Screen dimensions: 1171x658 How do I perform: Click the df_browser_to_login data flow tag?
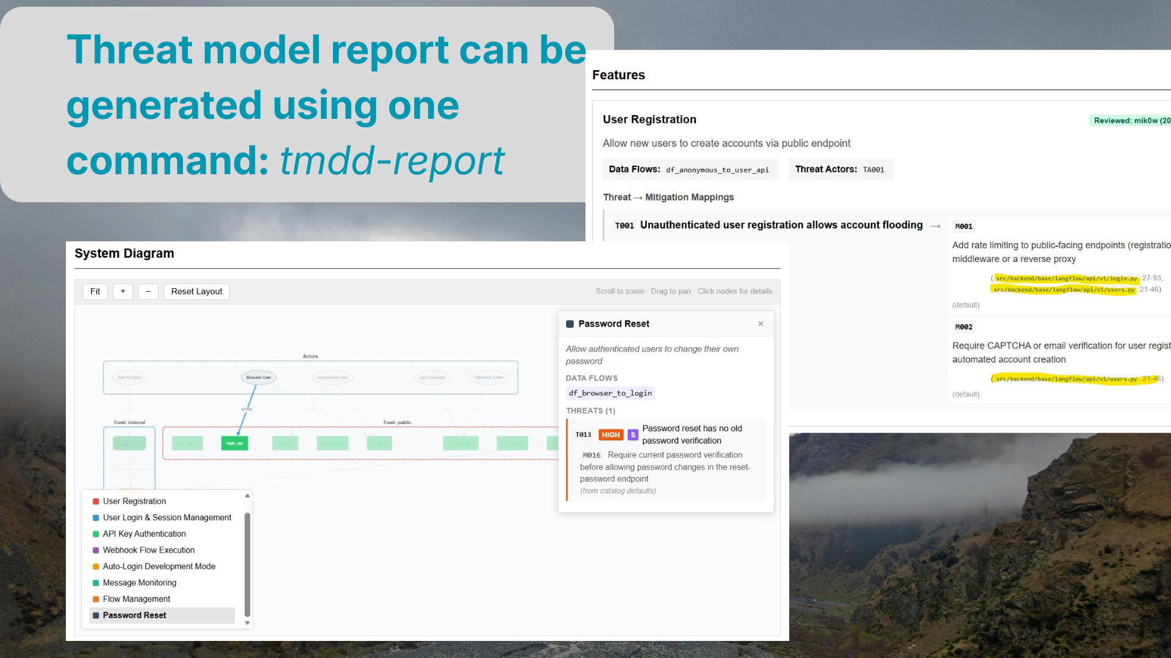pos(610,393)
